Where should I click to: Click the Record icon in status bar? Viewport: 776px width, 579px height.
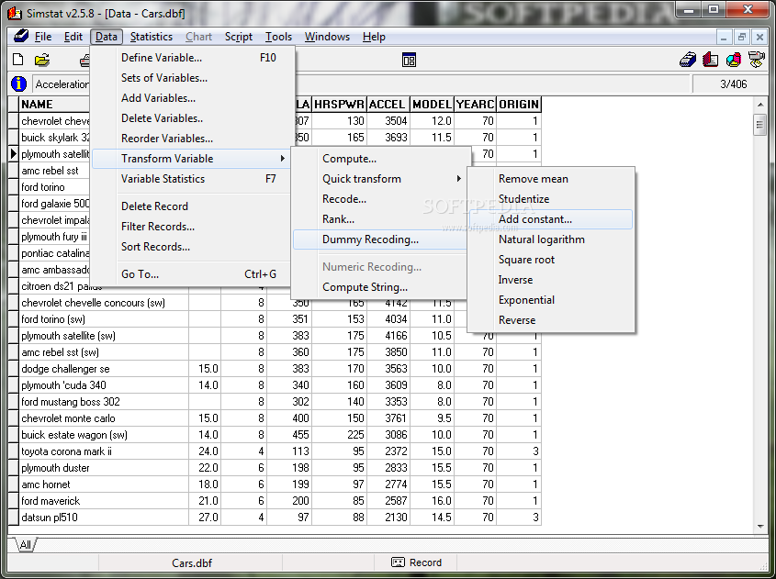(398, 562)
